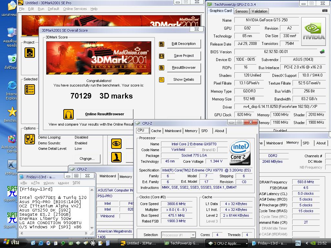This screenshot has width=331, height=248.
Task: Click the ResultBrowser document icon
Action: point(162,68)
